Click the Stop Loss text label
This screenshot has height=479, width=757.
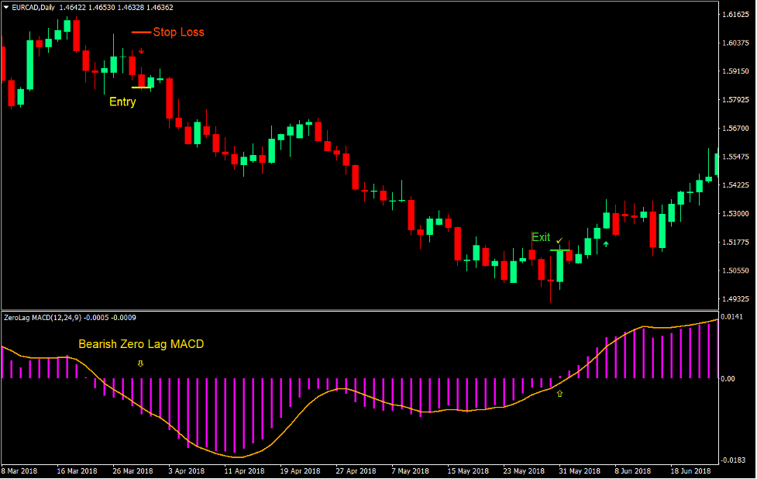point(179,32)
